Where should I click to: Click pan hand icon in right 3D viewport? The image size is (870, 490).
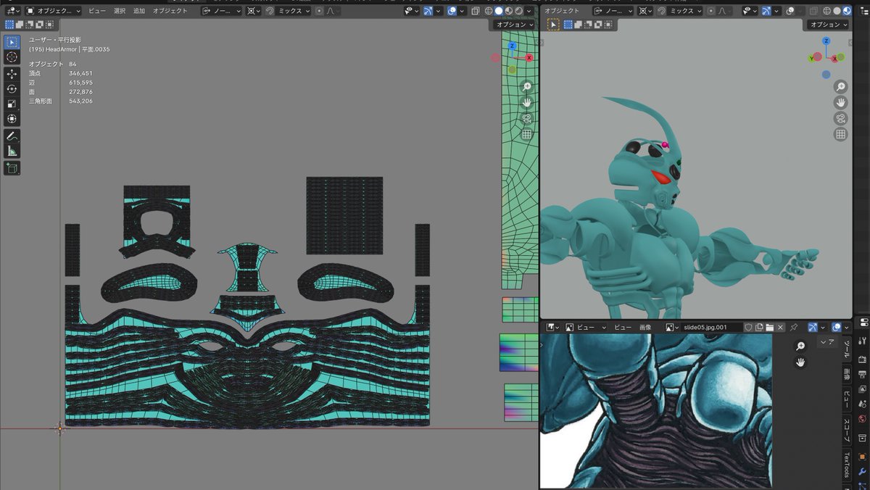coord(841,102)
